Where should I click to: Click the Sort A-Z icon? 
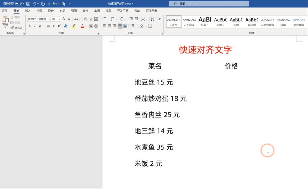[153, 19]
